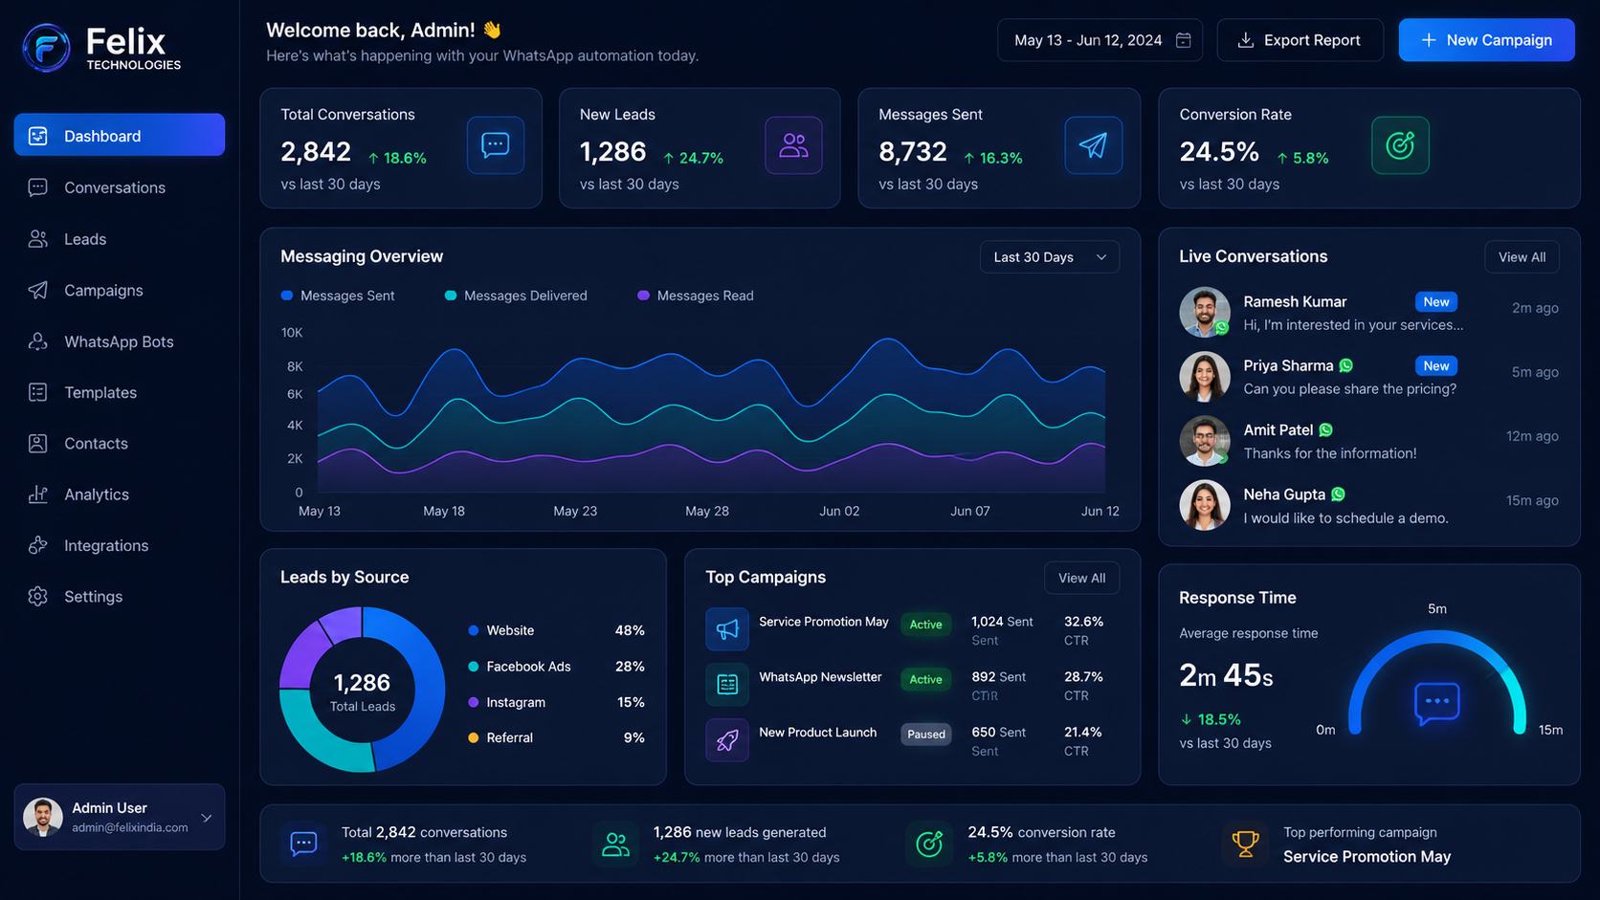Click the Active badge for Service Promotion May
The image size is (1600, 900).
(925, 625)
